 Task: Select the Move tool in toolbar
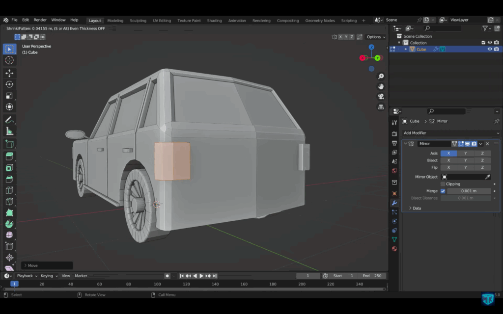pyautogui.click(x=9, y=73)
